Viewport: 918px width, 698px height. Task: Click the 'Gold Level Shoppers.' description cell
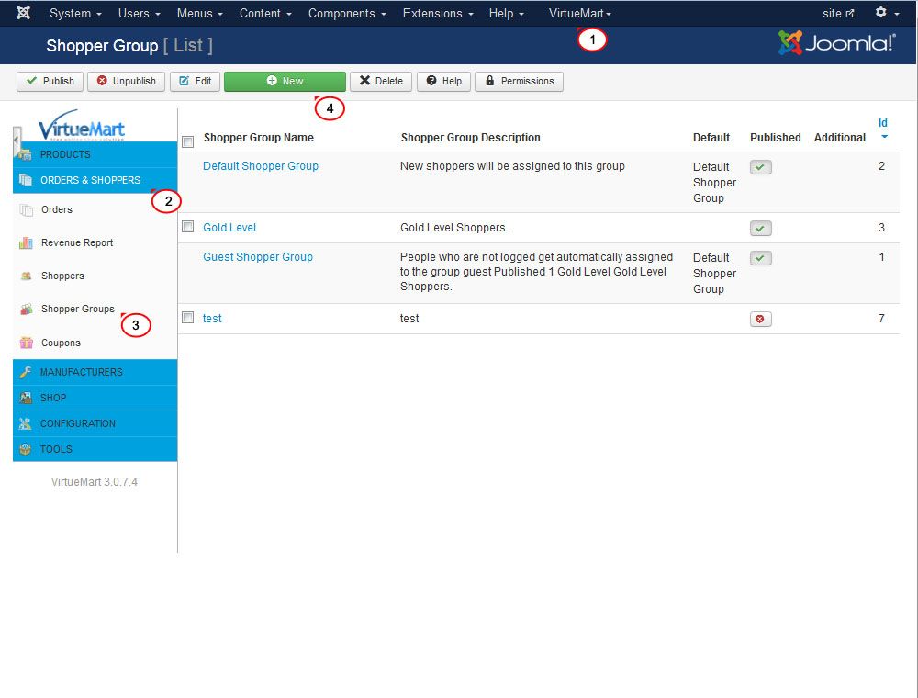point(454,228)
